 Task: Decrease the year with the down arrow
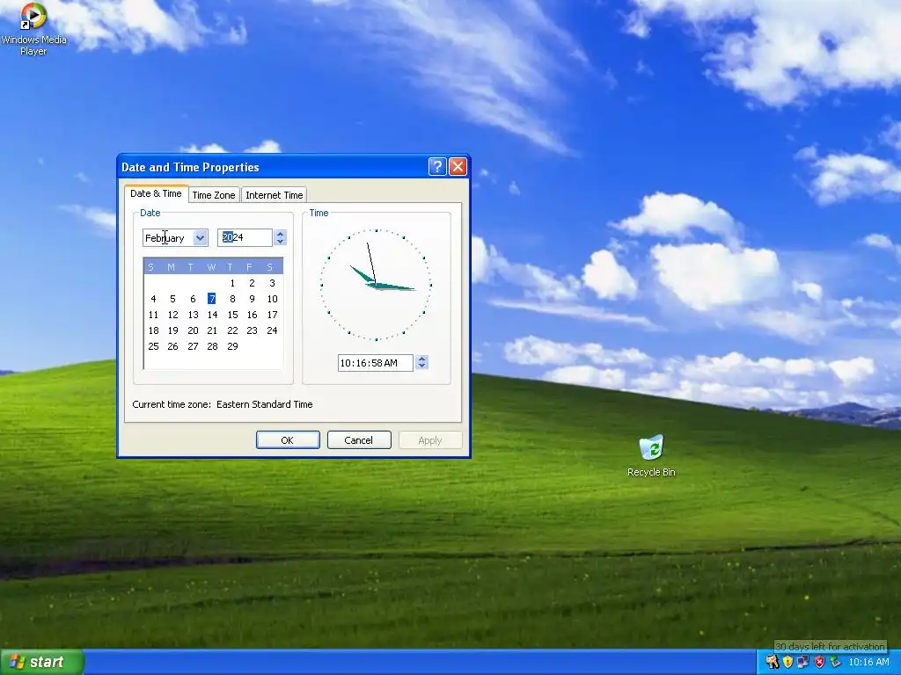280,242
